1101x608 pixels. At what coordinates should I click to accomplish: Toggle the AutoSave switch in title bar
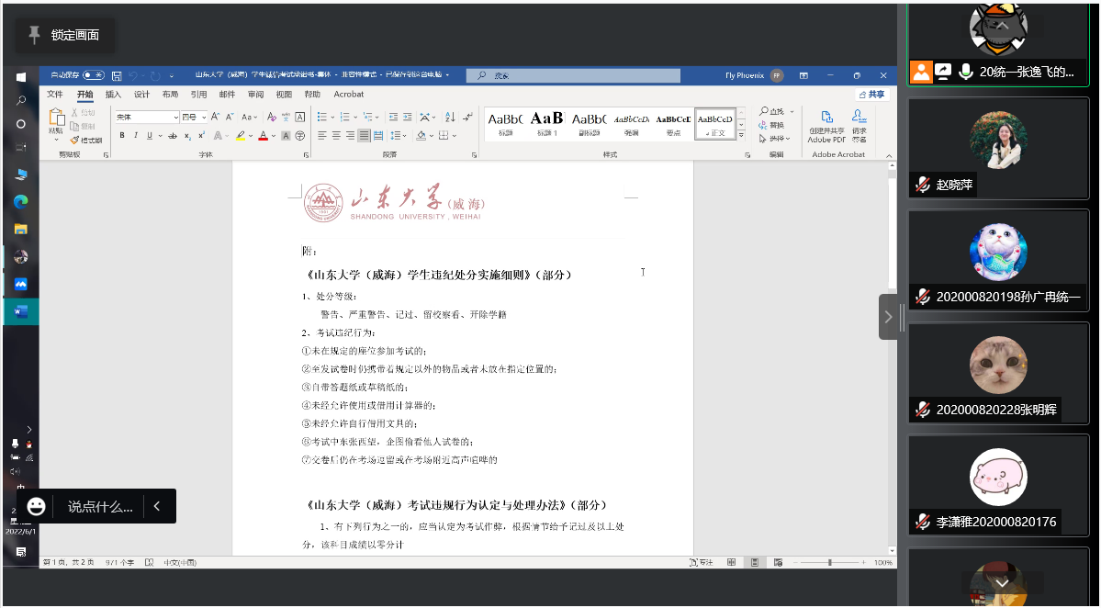(93, 75)
